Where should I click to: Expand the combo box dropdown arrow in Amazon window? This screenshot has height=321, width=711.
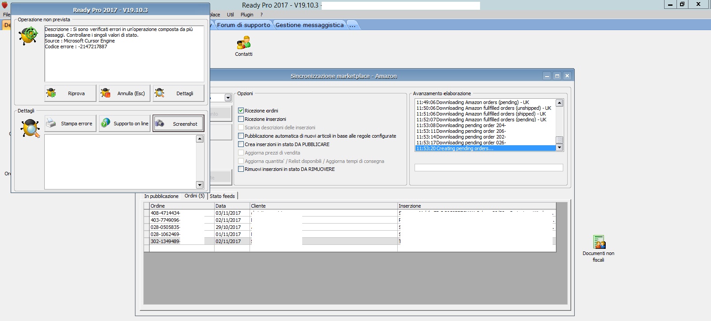(228, 98)
